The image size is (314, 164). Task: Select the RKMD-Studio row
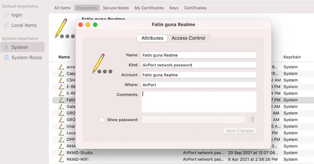[x=183, y=153]
